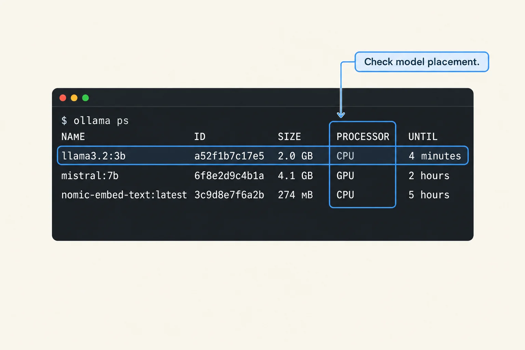Screen dimensions: 525x350
Task: Click the NAME column header
Action: coord(73,137)
